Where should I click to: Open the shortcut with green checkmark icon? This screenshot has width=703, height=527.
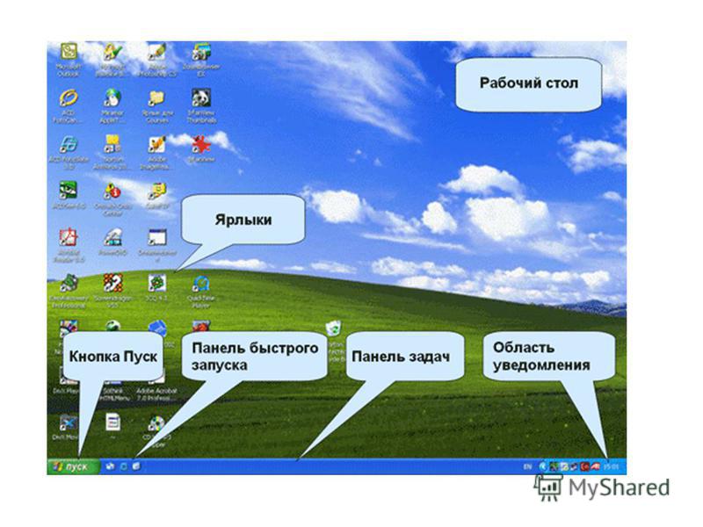(112, 53)
